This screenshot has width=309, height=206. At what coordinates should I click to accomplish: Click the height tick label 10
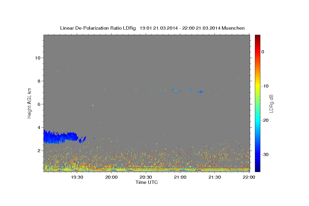click(x=37, y=58)
